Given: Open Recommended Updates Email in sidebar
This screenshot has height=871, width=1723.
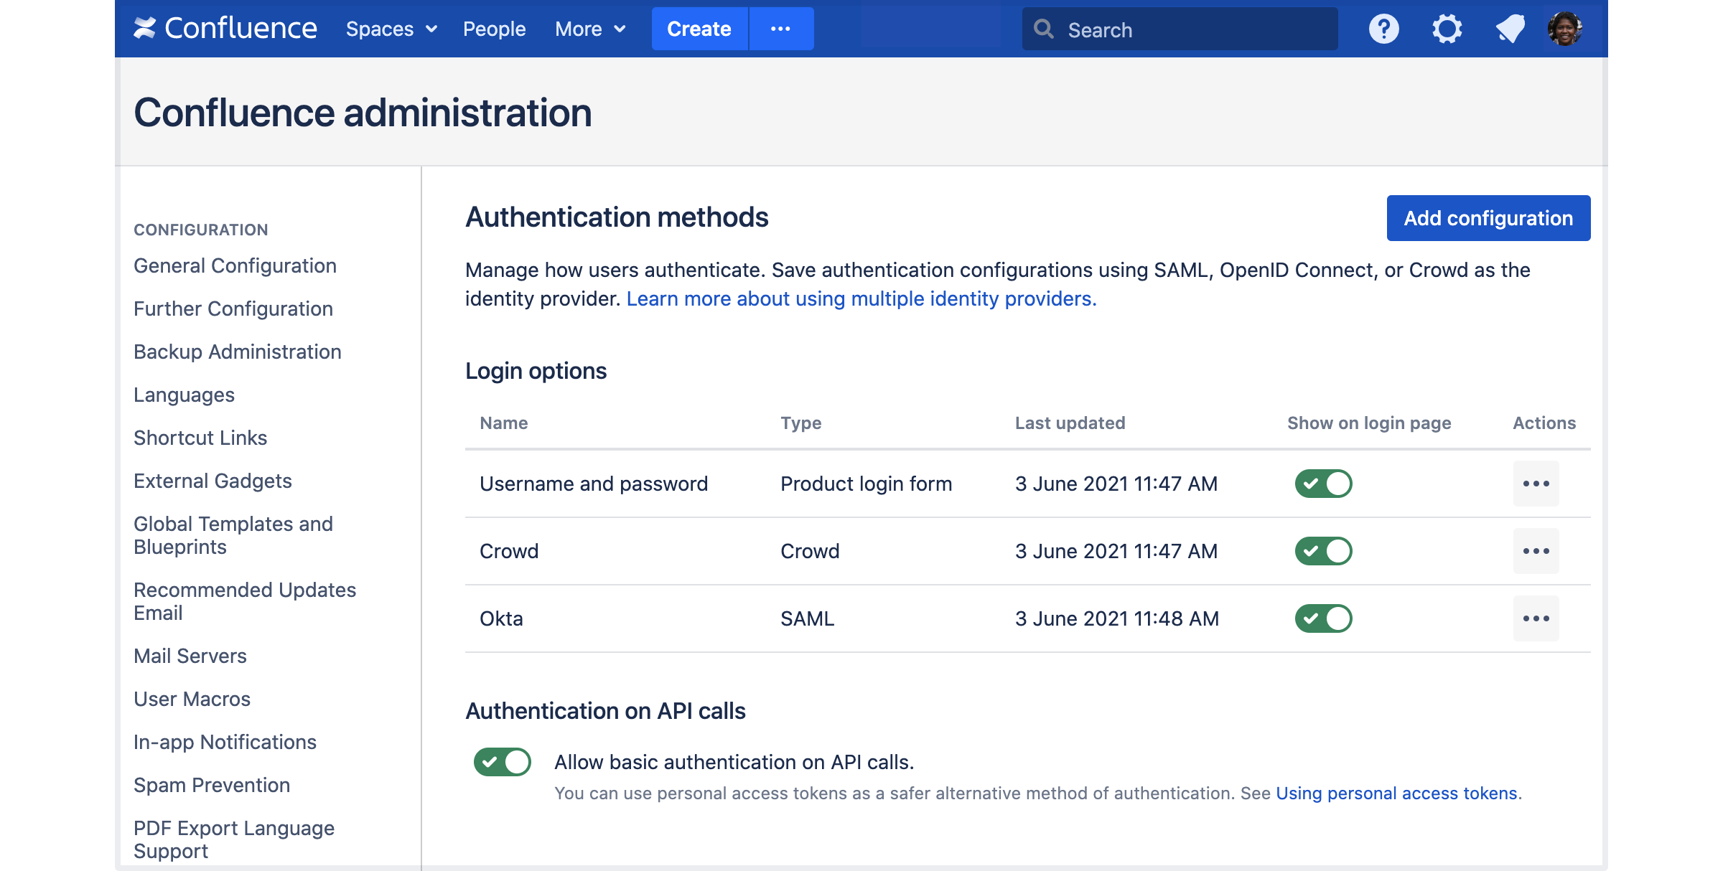Looking at the screenshot, I should tap(245, 601).
